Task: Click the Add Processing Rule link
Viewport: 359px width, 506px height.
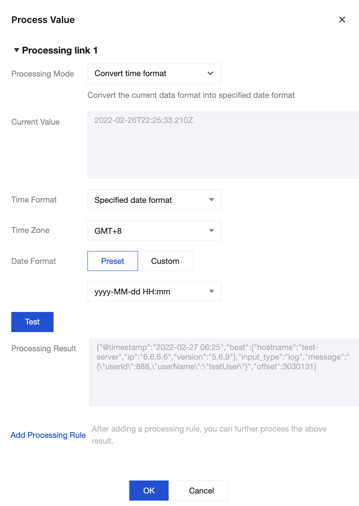Action: pos(48,435)
